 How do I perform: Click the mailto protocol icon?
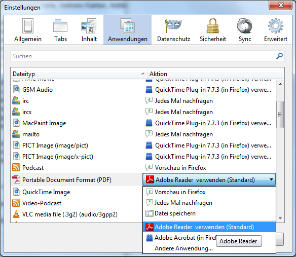pos(16,134)
